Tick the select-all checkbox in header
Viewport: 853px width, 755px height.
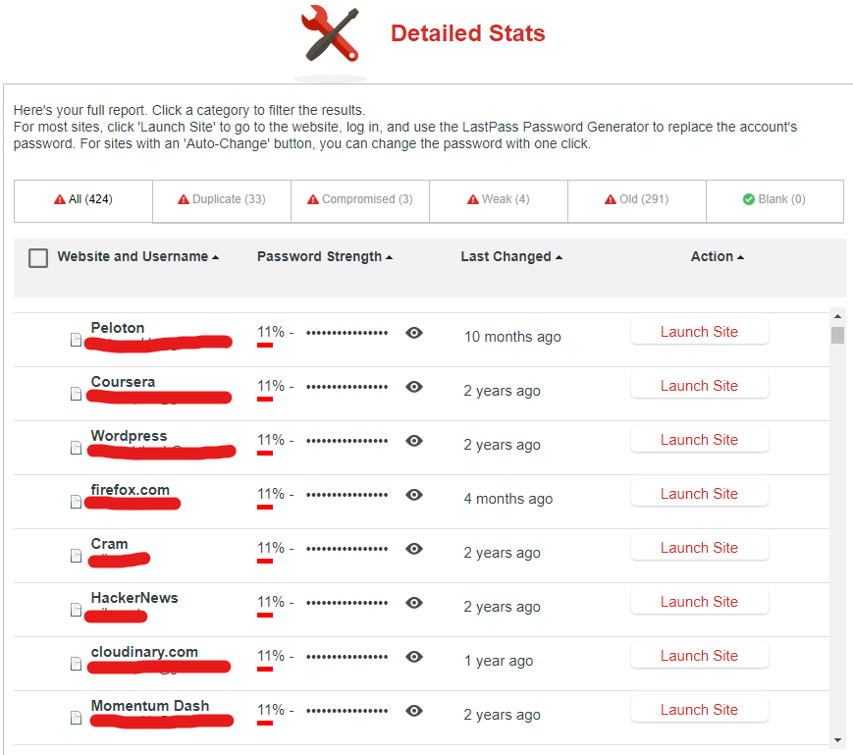[38, 258]
